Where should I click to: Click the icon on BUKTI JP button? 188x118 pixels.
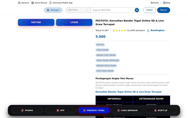156,110
